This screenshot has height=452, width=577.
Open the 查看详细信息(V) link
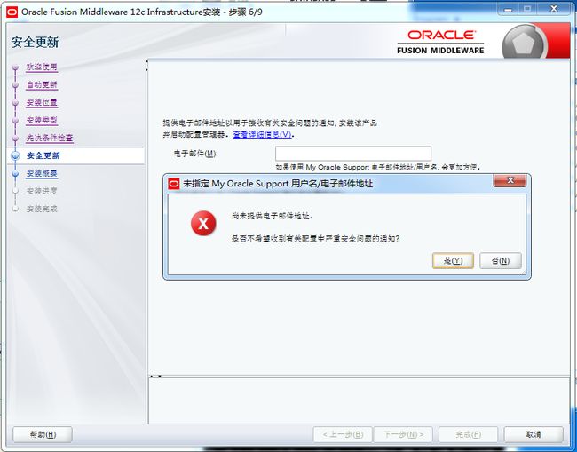(263, 134)
